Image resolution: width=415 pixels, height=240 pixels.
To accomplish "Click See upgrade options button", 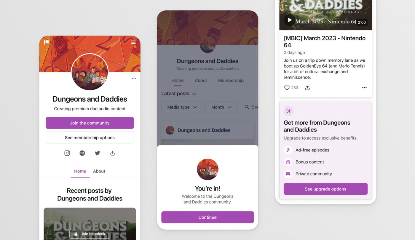I will [x=325, y=189].
